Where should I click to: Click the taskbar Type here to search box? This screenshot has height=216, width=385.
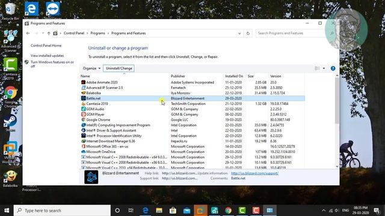pyautogui.click(x=62, y=211)
